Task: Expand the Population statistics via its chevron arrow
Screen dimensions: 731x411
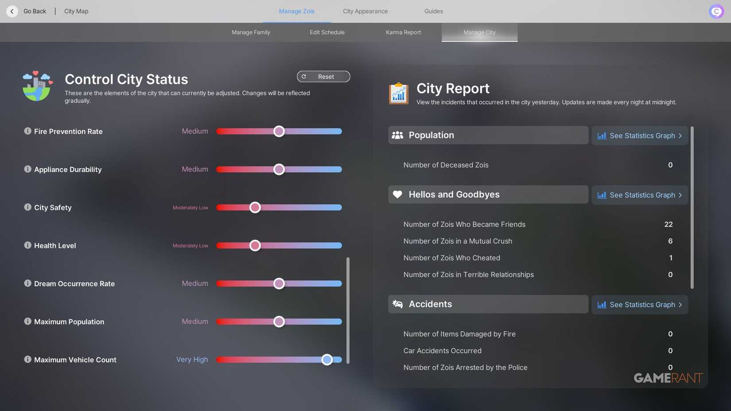Action: click(x=680, y=136)
